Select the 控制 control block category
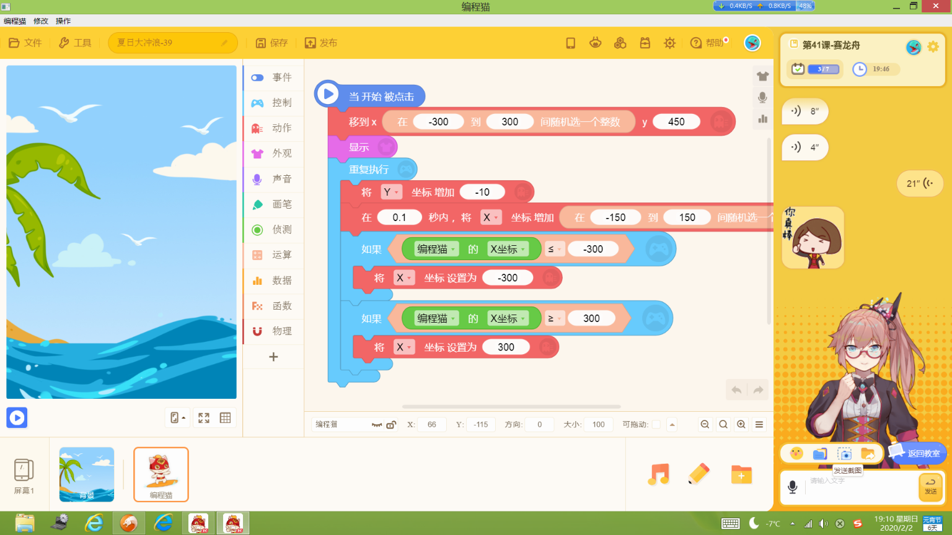Viewport: 952px width, 535px height. point(273,103)
